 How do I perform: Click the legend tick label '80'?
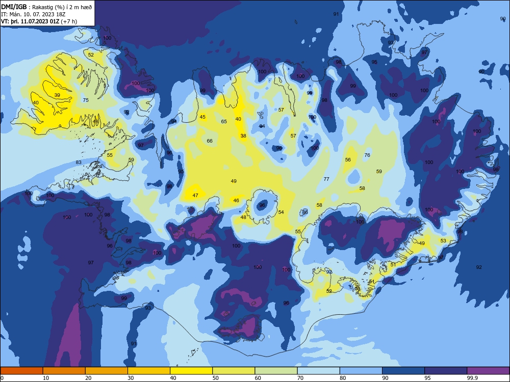click(343, 378)
